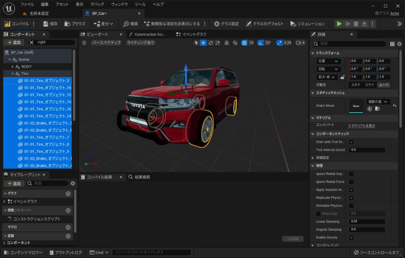Screen dimensions: 405x258
Task: Add a new variable with 変数 plus icon
Action: tap(68, 236)
